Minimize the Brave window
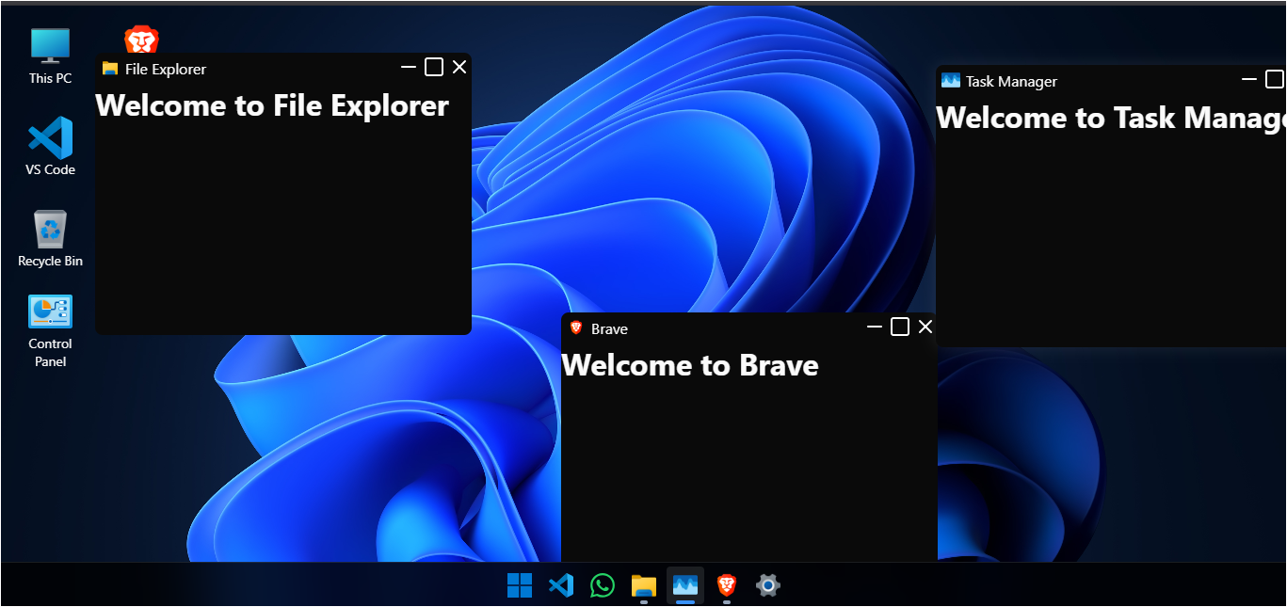Image resolution: width=1287 pixels, height=607 pixels. coord(875,327)
